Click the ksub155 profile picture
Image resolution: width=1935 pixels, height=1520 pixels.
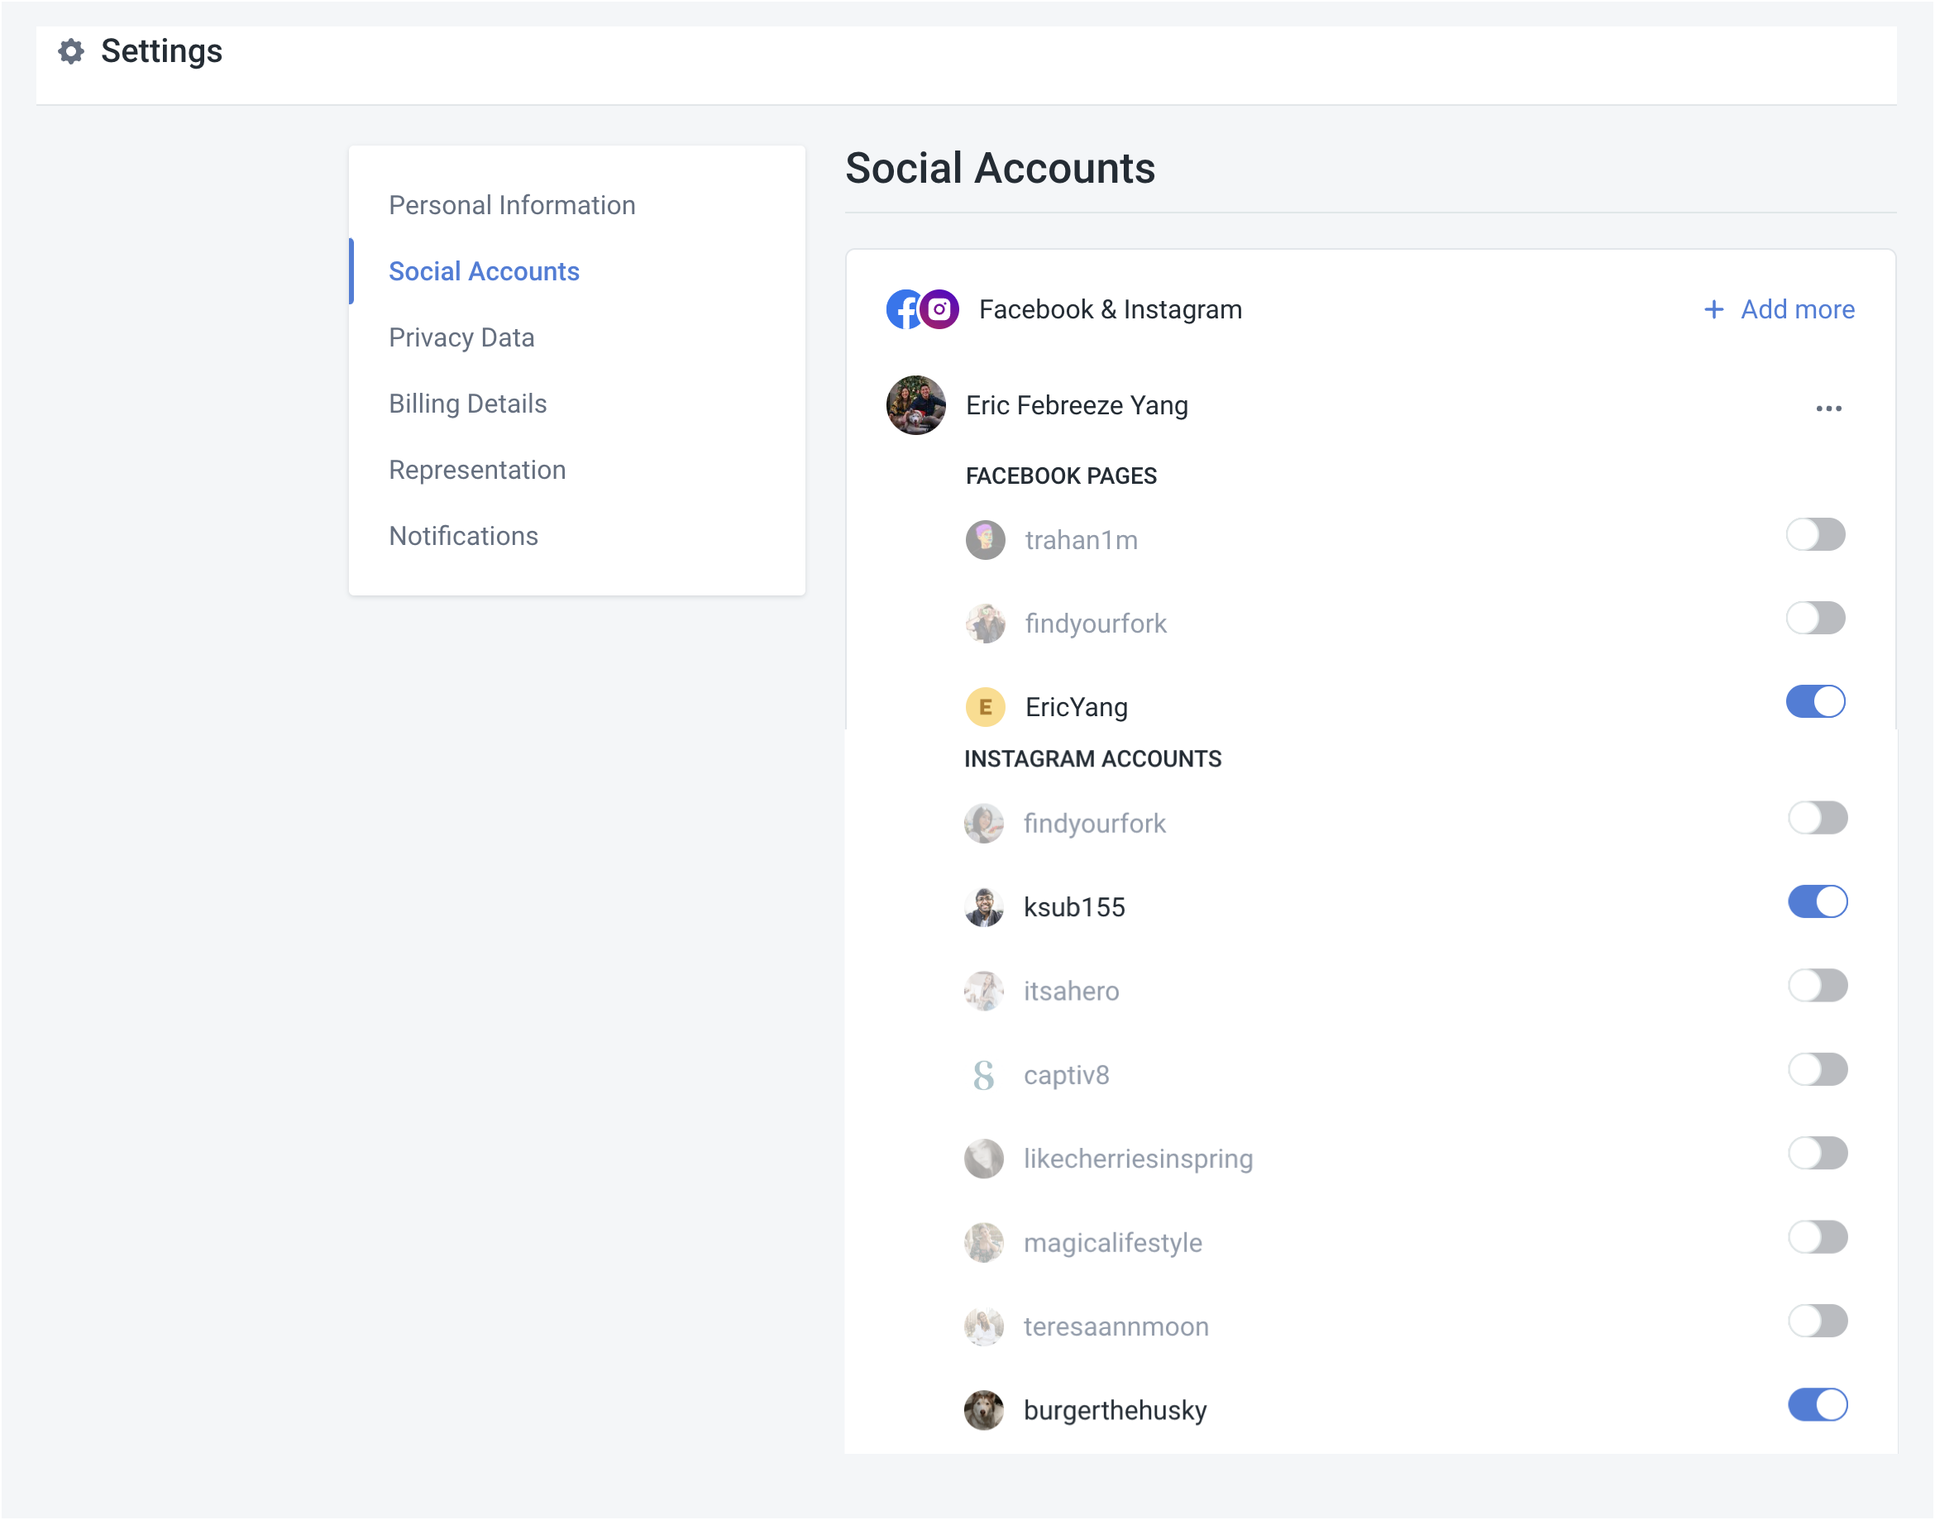(x=984, y=907)
